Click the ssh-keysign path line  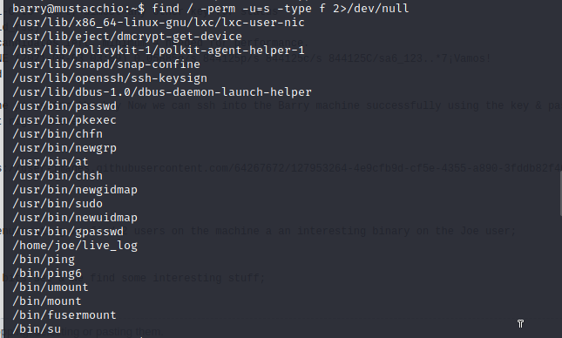click(110, 78)
